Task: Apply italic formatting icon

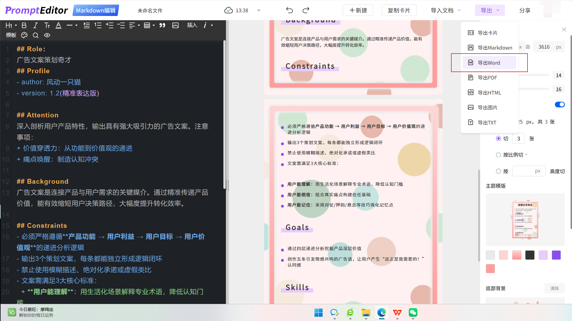Action: pos(35,25)
